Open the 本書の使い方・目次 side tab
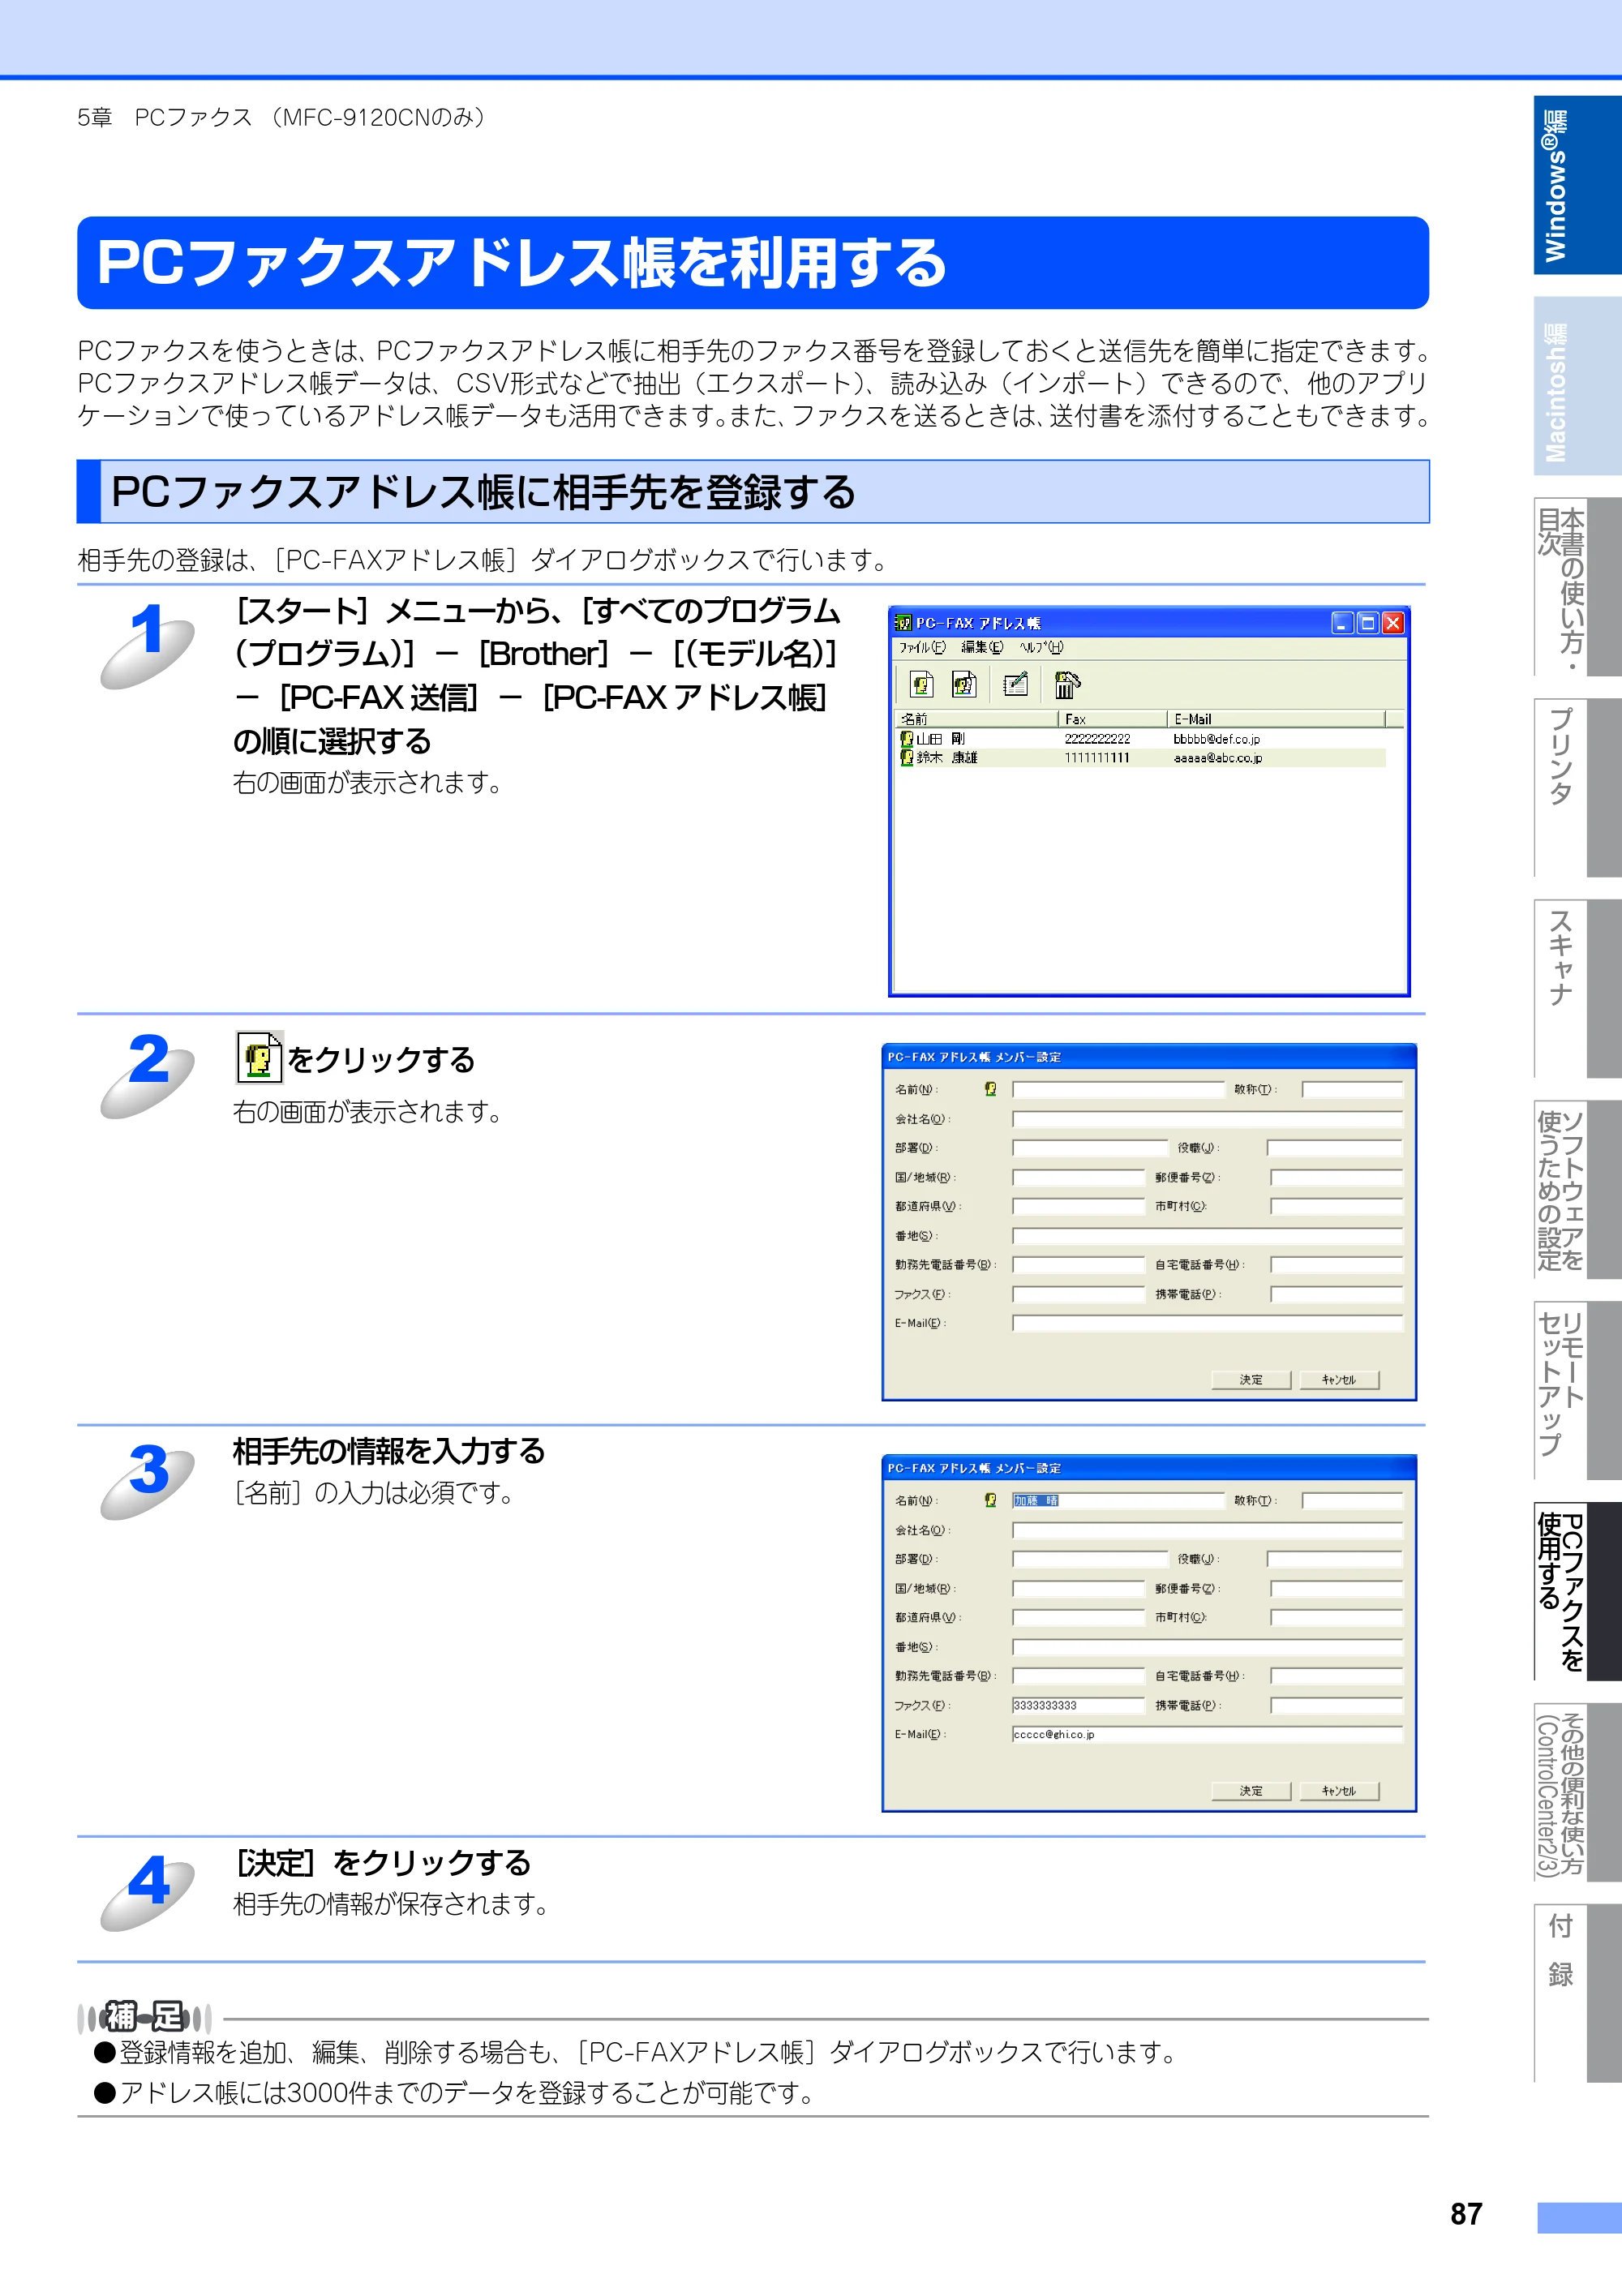This screenshot has width=1622, height=2296. tap(1577, 587)
